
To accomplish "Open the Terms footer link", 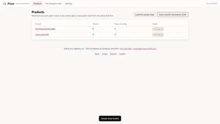I will [x=97, y=54].
